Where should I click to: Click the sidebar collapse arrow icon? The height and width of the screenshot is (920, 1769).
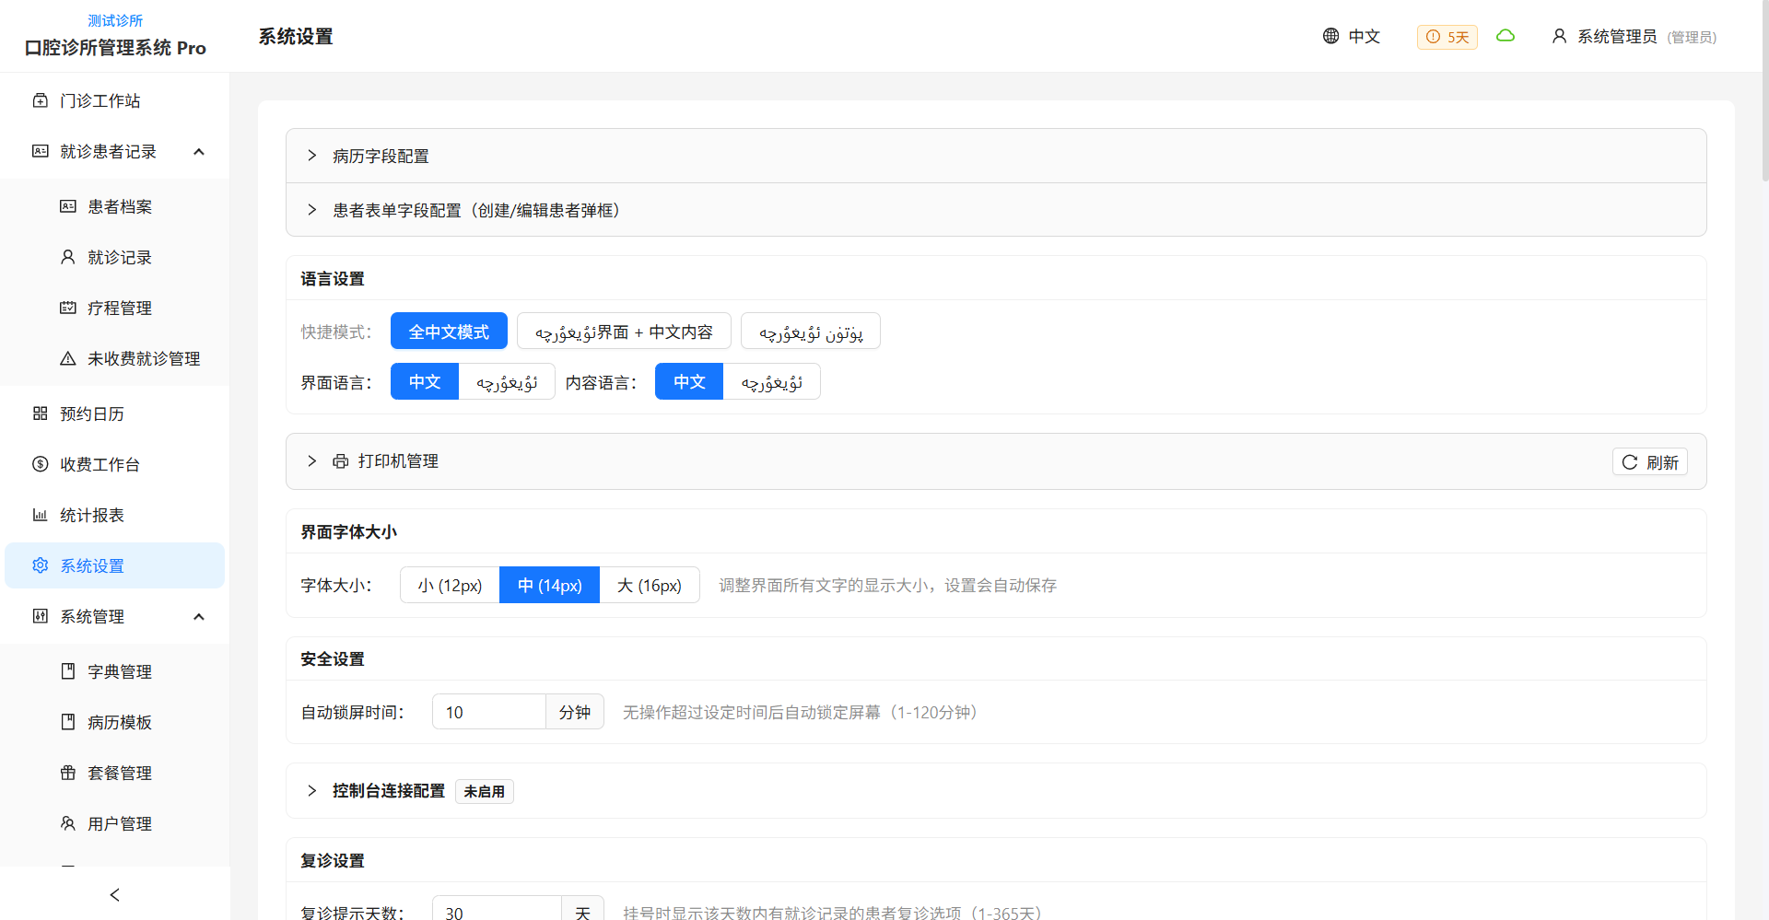(x=114, y=894)
